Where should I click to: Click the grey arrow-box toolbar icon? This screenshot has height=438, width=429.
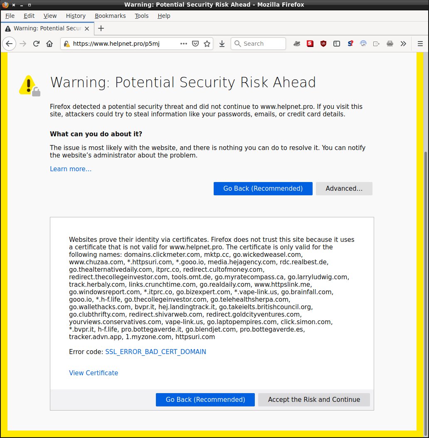pos(377,44)
